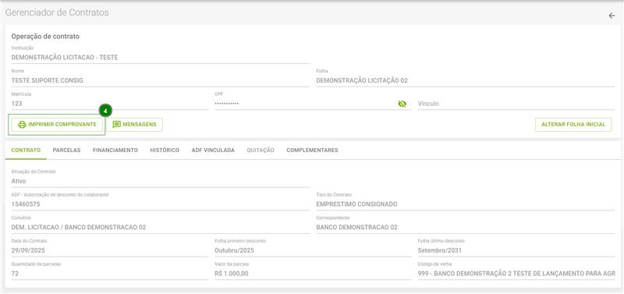The height and width of the screenshot is (294, 624).
Task: Click Correspondente BANCO DEMONSTRACAO 02
Action: [x=465, y=228]
